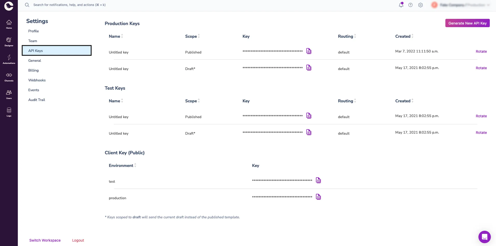The image size is (496, 246).
Task: Open the Designer section
Action: [9, 42]
